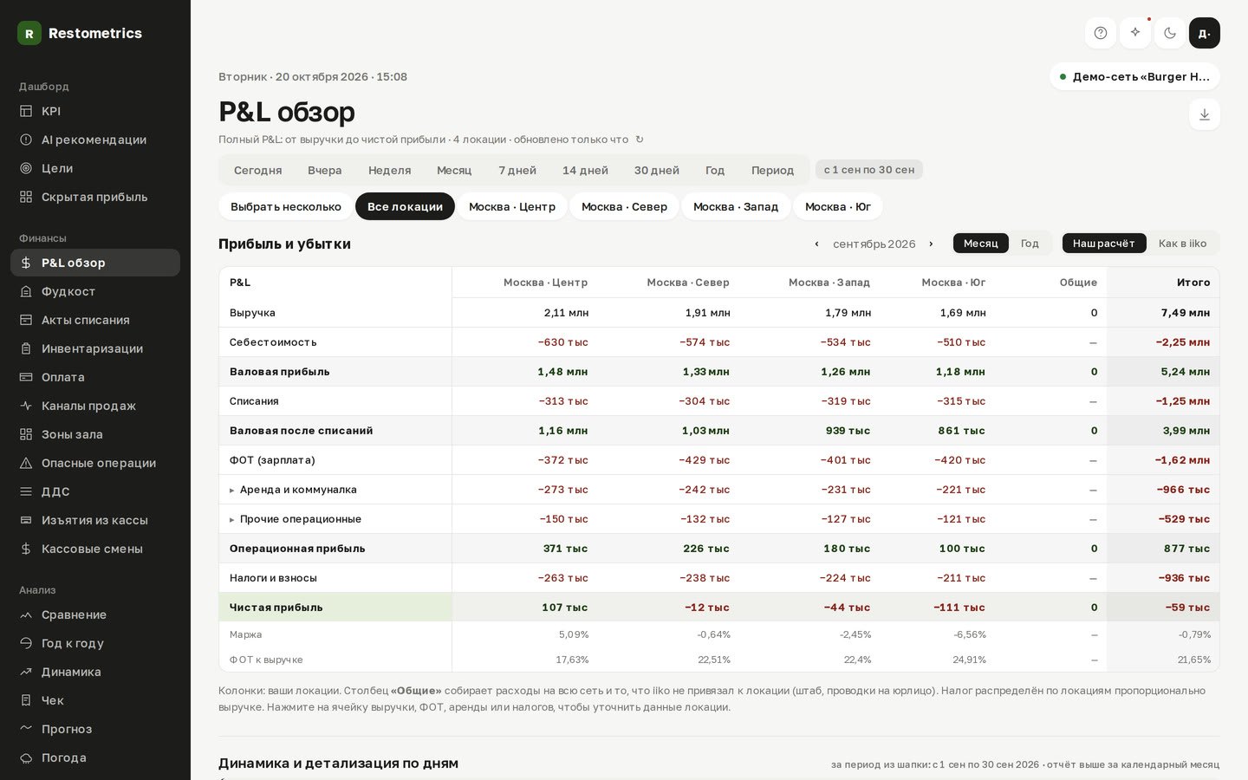Expand the Прочие операционные row
Screen dimensions: 1248x780
coord(231,519)
